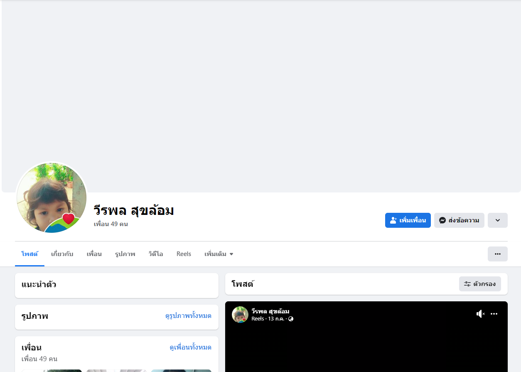The width and height of the screenshot is (521, 372).
Task: Click add-friend icon in เพิ่มเพื่อน button
Action: pos(393,220)
